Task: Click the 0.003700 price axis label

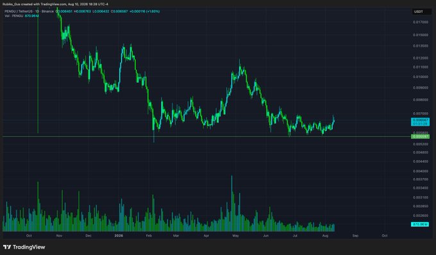Action: click(420, 179)
